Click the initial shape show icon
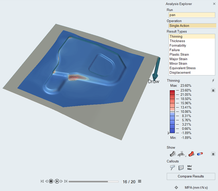This screenshot has height=191, width=218. (172, 154)
